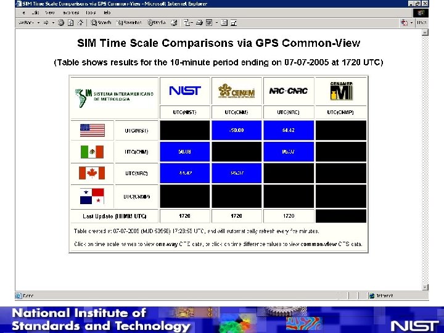Go back with the Back button
444x333 pixels.
[26, 23]
